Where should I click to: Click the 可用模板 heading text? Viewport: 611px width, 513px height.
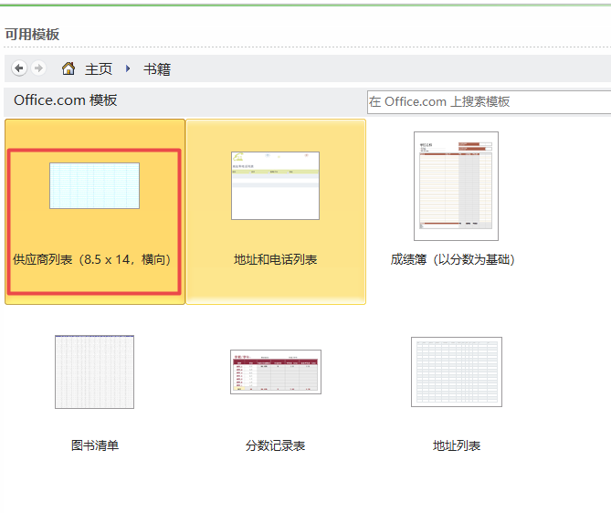click(x=32, y=35)
